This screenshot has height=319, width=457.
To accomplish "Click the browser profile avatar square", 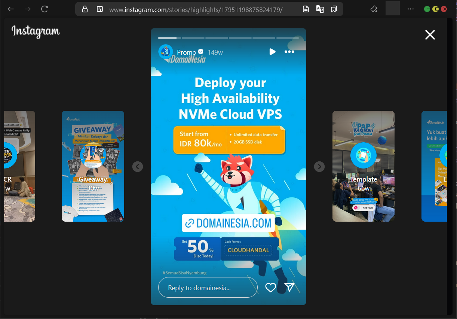I will tap(393, 8).
